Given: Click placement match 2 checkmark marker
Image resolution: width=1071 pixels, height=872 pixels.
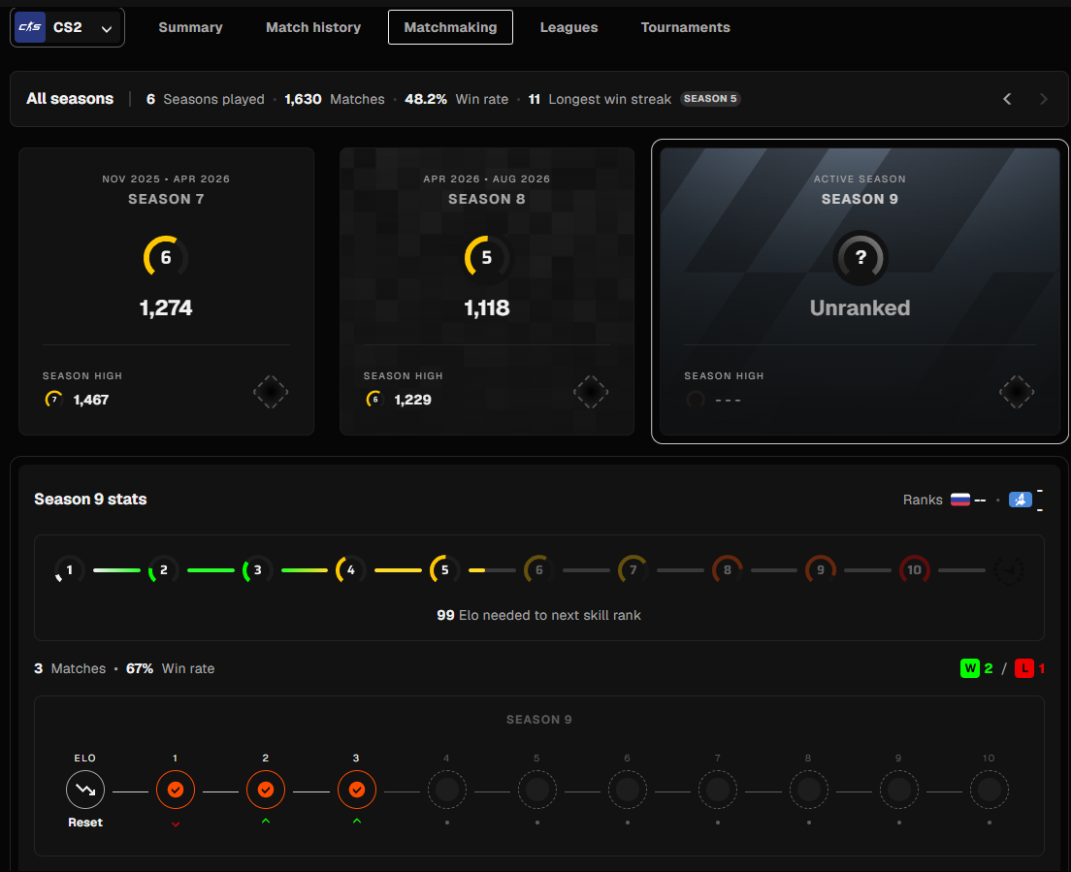Looking at the screenshot, I should coord(266,790).
